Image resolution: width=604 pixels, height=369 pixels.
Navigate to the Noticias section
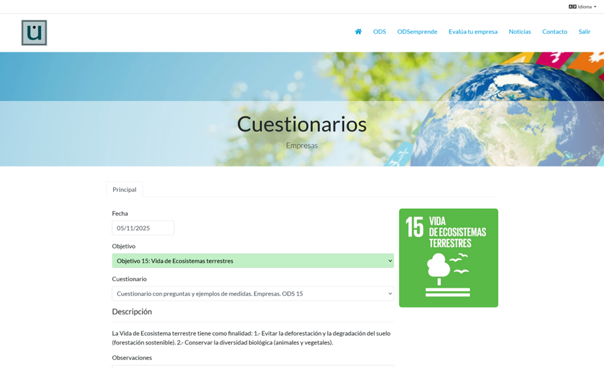click(x=519, y=32)
